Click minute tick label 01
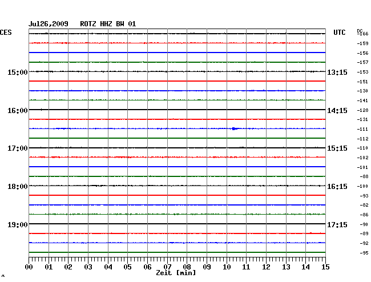The width and height of the screenshot is (371, 282). (x=49, y=267)
